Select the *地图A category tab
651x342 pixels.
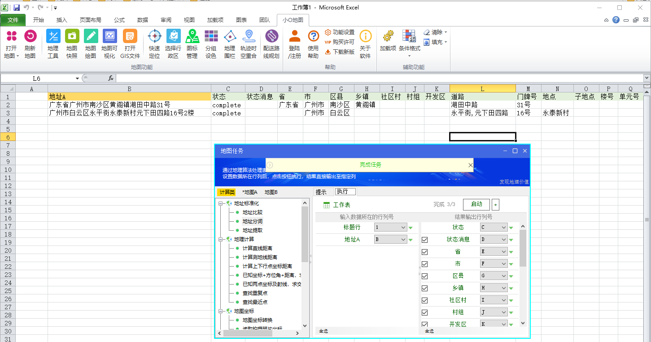250,192
